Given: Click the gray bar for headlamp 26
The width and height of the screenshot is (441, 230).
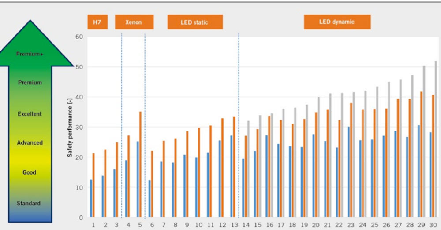Looking at the screenshot, I should pyautogui.click(x=389, y=150).
